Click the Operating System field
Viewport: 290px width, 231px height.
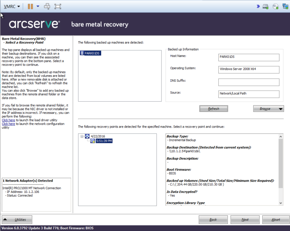pyautogui.click(x=248, y=70)
